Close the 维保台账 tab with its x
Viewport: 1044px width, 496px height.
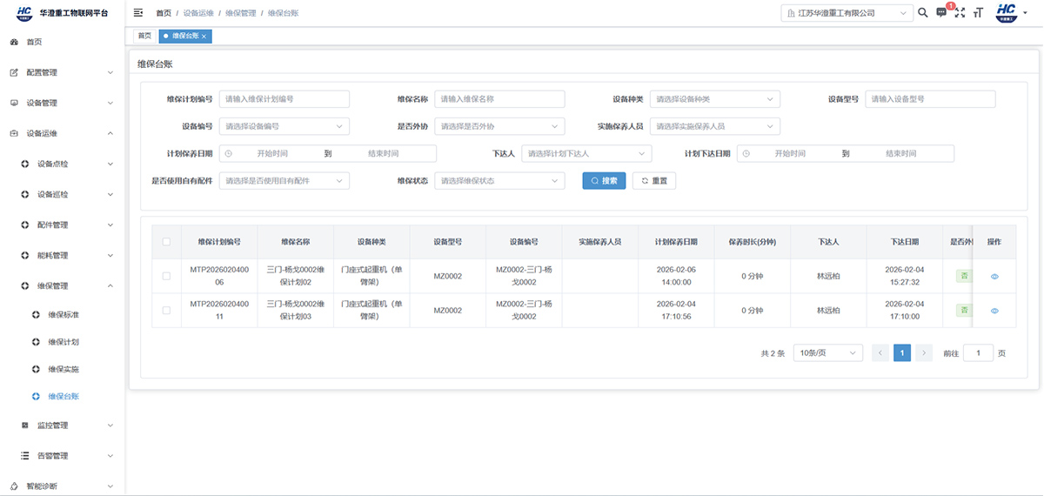(x=204, y=36)
